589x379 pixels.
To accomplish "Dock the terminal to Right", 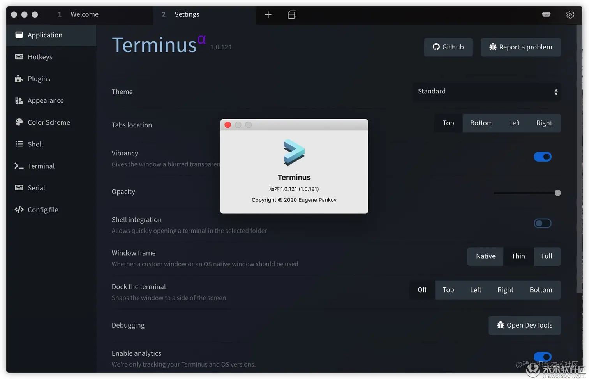I will [x=505, y=290].
